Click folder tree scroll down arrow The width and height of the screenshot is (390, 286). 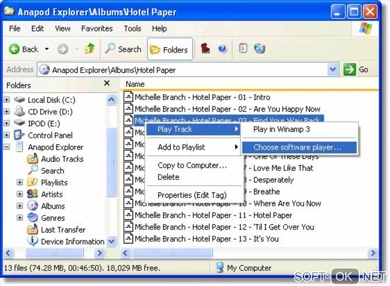point(111,241)
